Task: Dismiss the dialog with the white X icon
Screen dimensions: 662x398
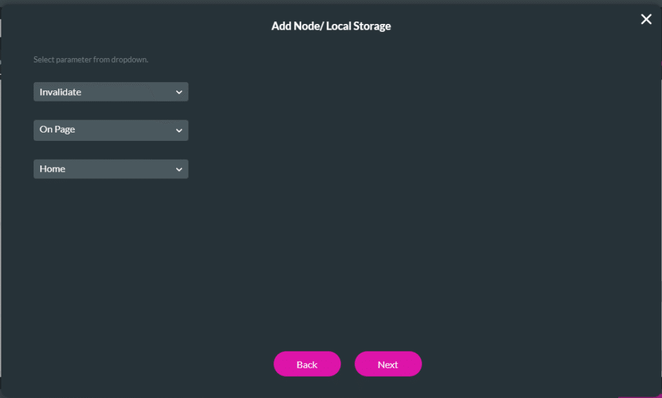Action: click(x=646, y=19)
